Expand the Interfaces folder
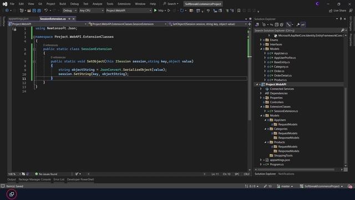355x200 pixels. 261,44
